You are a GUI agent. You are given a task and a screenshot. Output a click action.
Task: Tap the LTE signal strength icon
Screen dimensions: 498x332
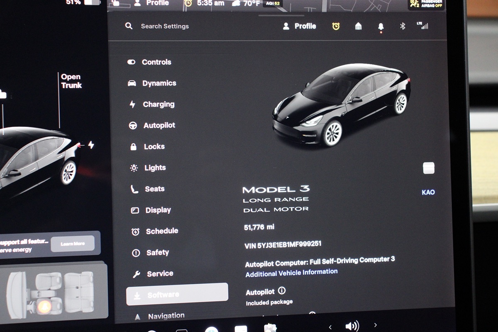click(422, 26)
